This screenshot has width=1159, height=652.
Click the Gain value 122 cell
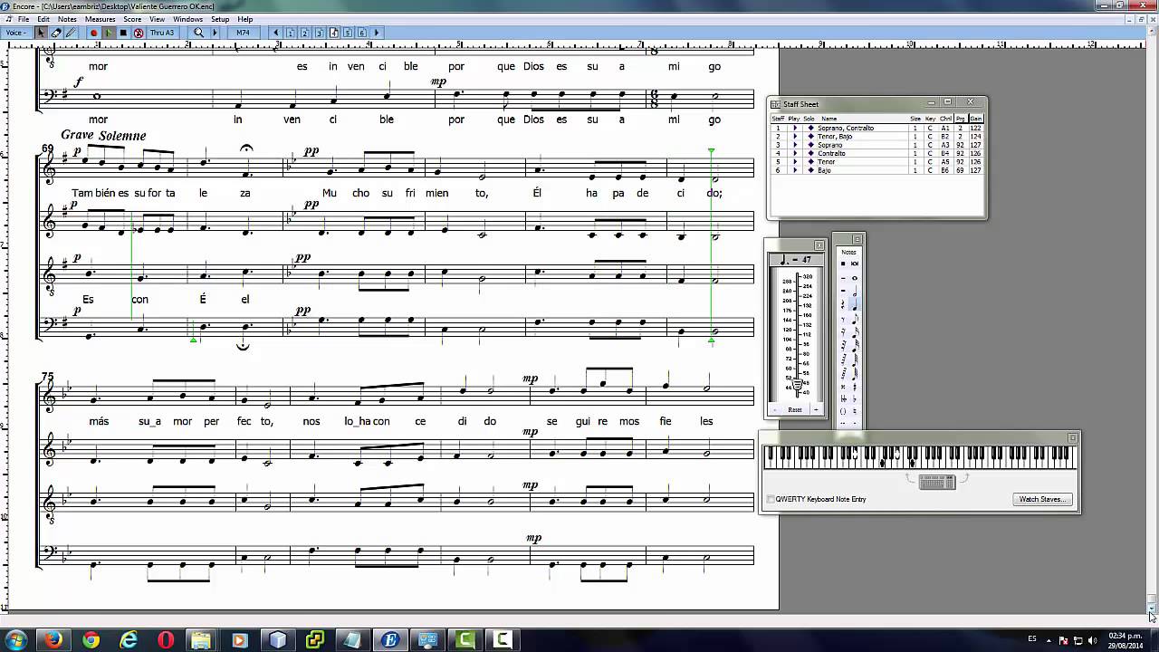pyautogui.click(x=976, y=128)
